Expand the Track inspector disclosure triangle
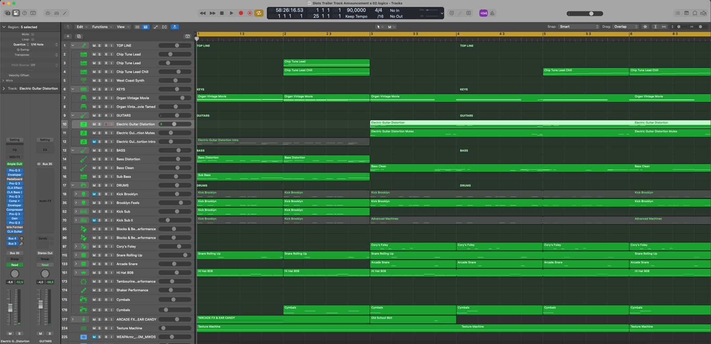The width and height of the screenshot is (711, 344). (x=4, y=88)
